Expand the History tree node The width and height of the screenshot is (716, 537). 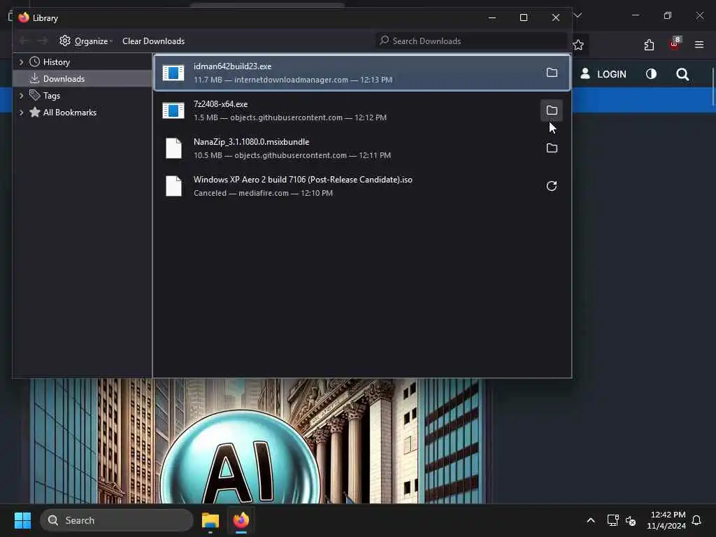click(21, 62)
